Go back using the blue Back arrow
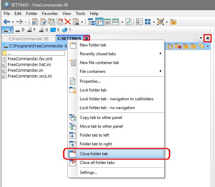215x187 pixels. point(6,22)
